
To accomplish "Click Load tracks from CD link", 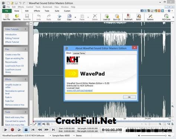I will pos(14,66).
